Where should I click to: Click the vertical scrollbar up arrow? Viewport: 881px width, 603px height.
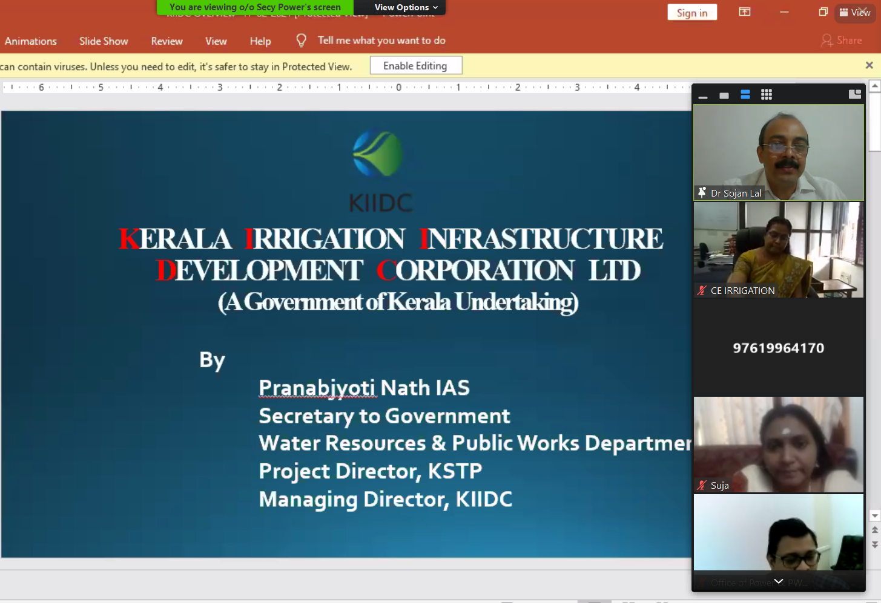[875, 86]
